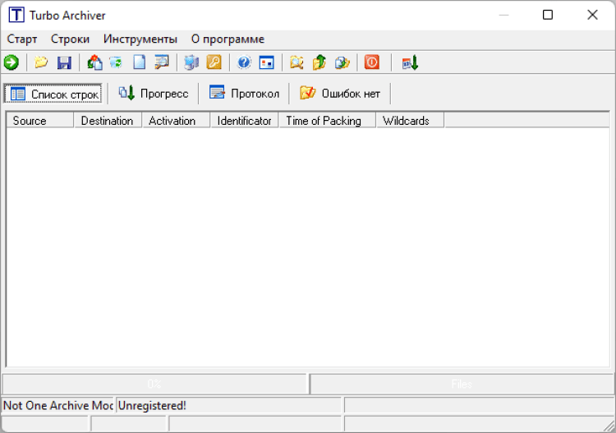Click the orange key icon
This screenshot has height=433, width=616.
(214, 62)
